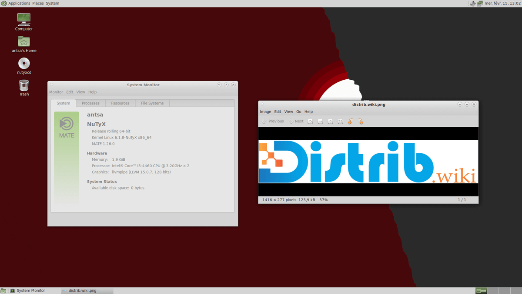Open the Edit menu in image viewer
522x294 pixels.
tap(278, 112)
